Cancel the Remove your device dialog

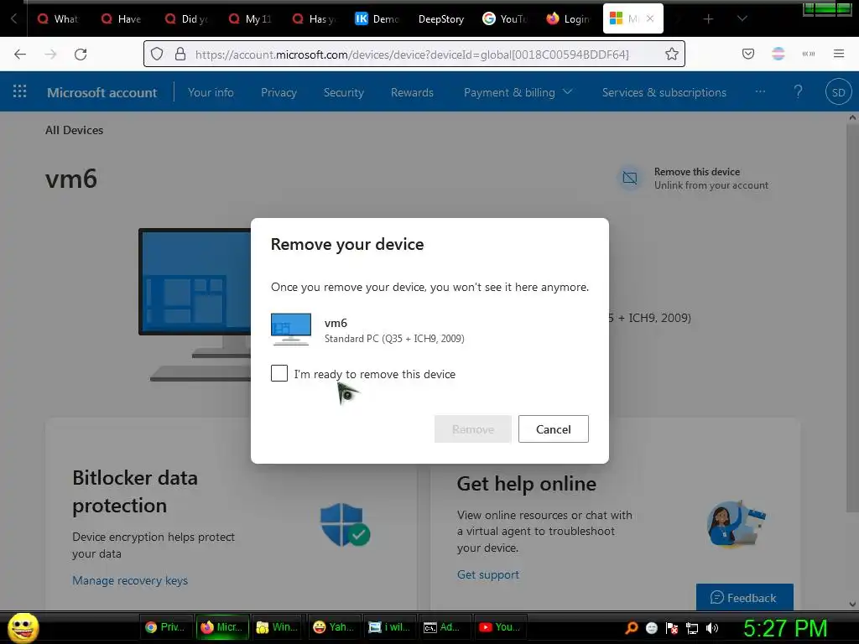(x=554, y=428)
